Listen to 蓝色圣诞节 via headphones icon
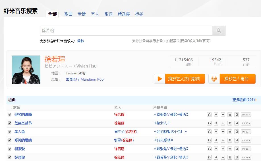The height and width of the screenshot is (161, 261). click(x=209, y=123)
